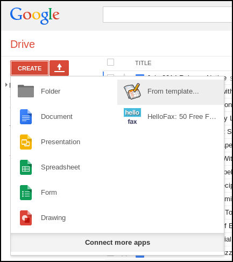The height and width of the screenshot is (262, 233).
Task: Click the red upload arrow button
Action: click(x=59, y=68)
